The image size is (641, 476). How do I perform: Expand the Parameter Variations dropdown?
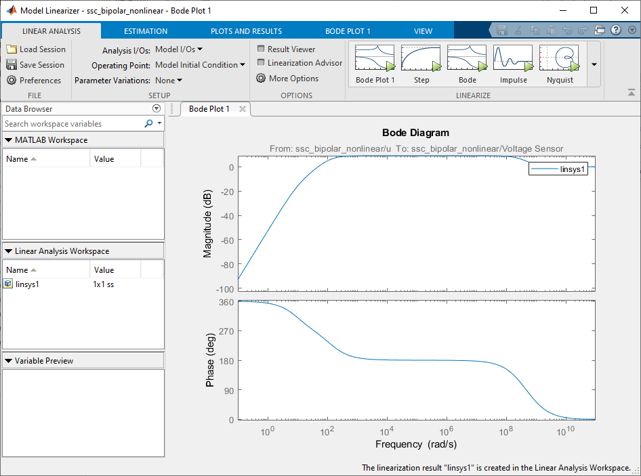pyautogui.click(x=169, y=81)
